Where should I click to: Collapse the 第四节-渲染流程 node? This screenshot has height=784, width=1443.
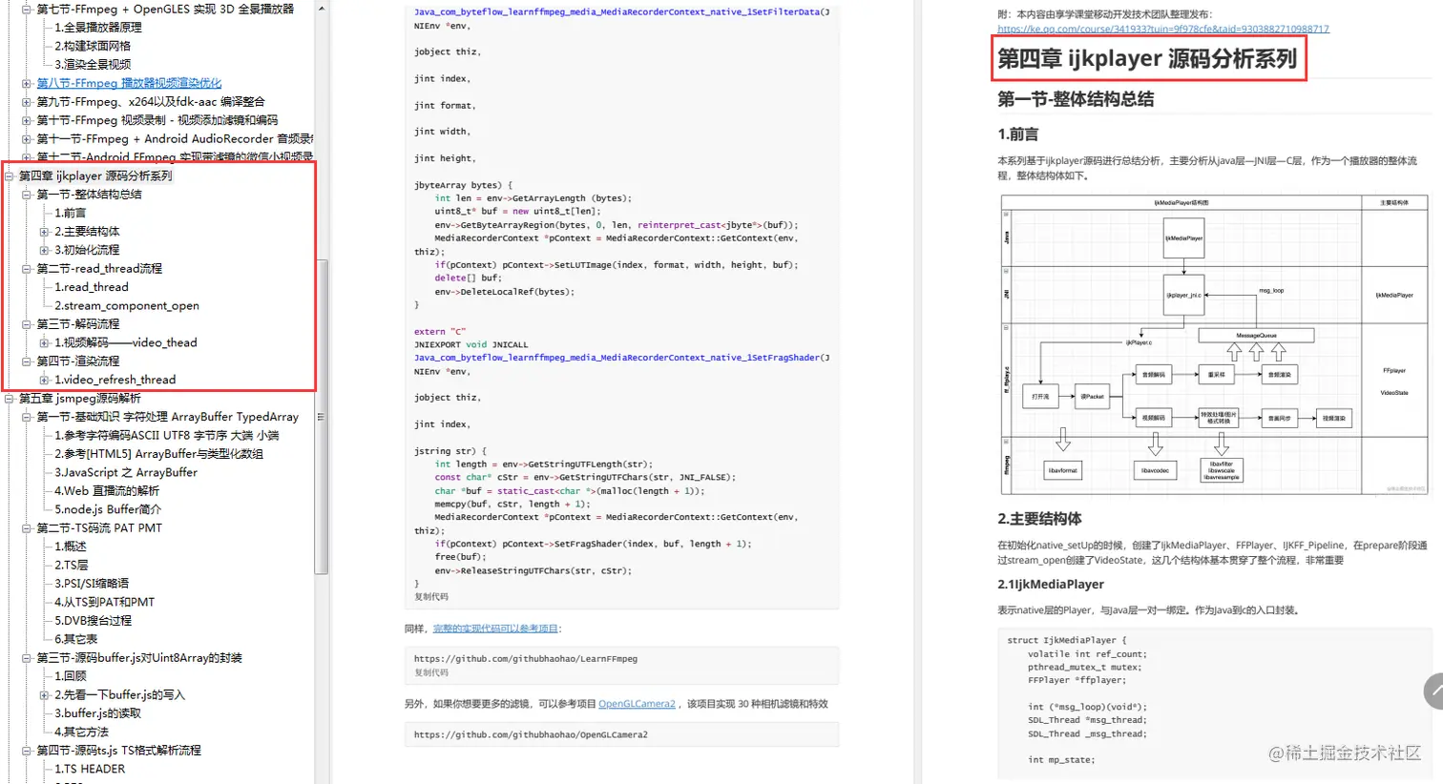click(27, 361)
